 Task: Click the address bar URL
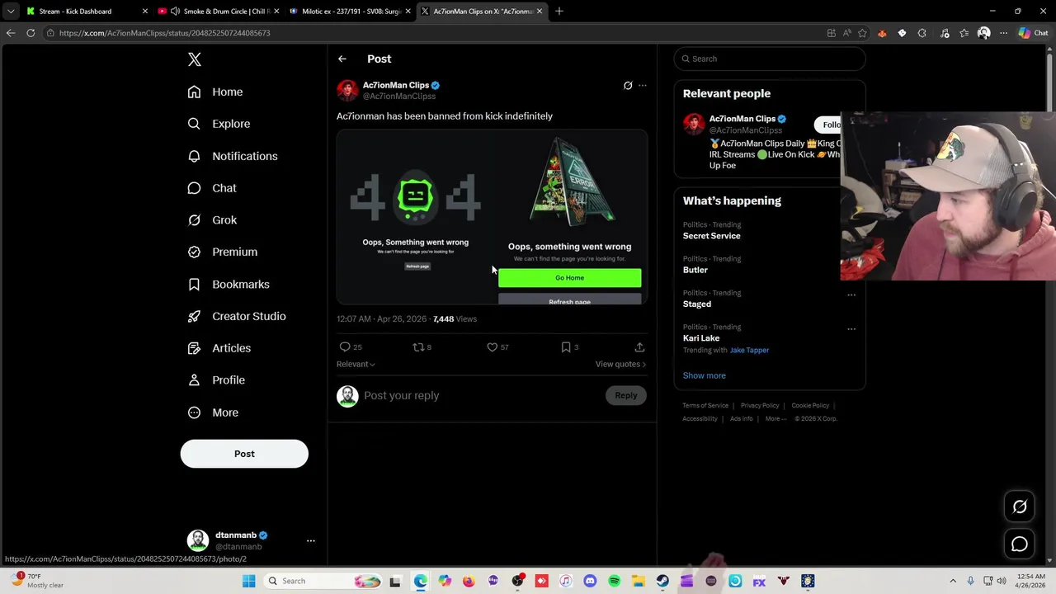point(165,33)
